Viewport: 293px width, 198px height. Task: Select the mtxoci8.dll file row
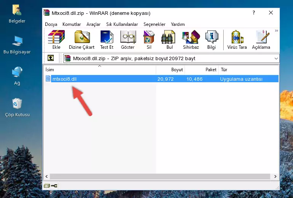point(162,79)
